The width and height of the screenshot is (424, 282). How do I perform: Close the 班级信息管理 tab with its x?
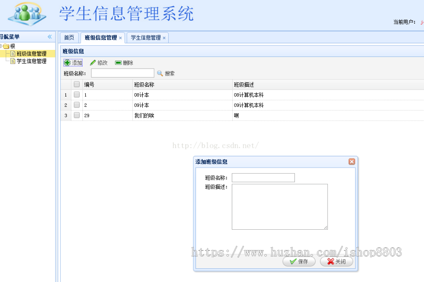pyautogui.click(x=120, y=37)
